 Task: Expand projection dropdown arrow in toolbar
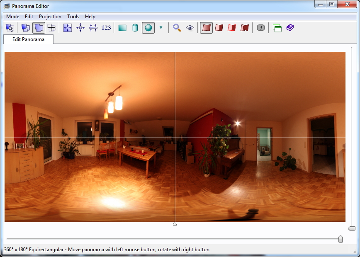click(x=161, y=28)
